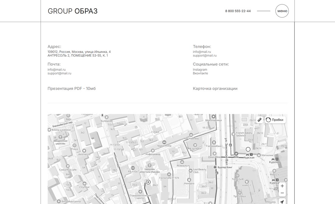Select Бургер Кинг marker on map
This screenshot has width=335, height=204.
point(215,167)
